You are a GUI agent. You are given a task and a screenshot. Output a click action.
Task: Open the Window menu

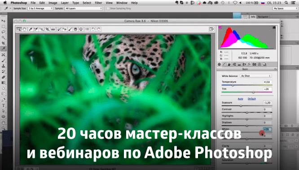point(122,3)
